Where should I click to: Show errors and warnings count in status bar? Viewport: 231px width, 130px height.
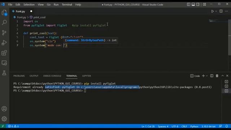(13, 126)
